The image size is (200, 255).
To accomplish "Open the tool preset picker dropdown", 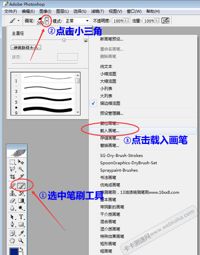I will [18, 21].
